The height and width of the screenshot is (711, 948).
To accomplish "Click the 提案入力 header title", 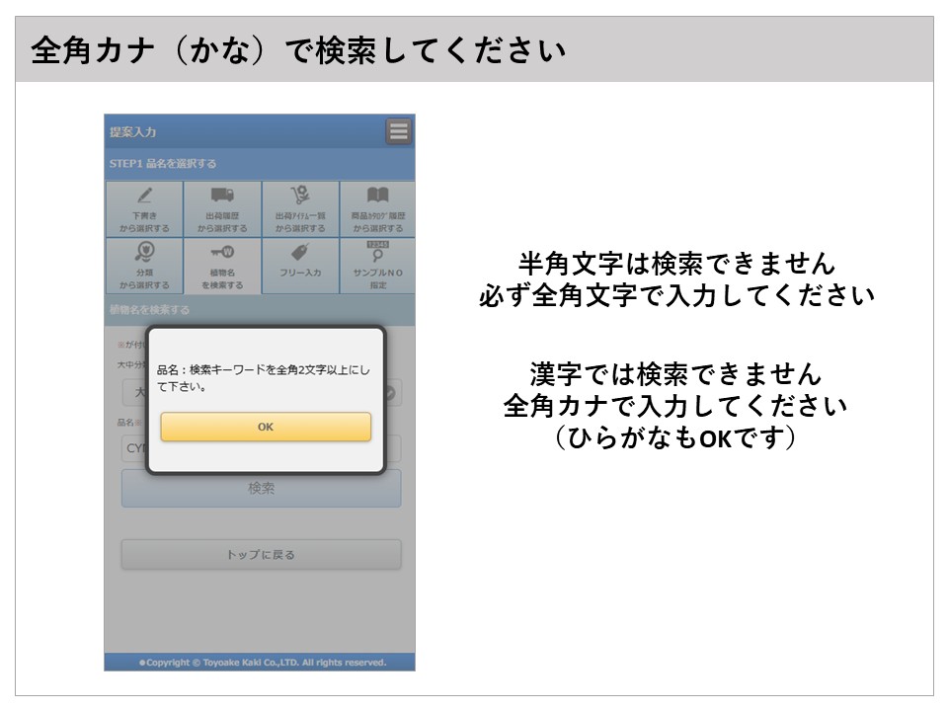I will (x=133, y=132).
